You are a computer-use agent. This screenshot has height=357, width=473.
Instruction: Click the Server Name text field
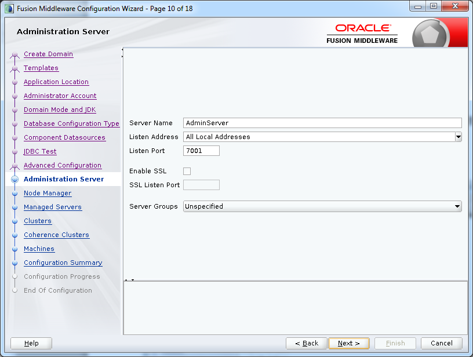pyautogui.click(x=322, y=123)
